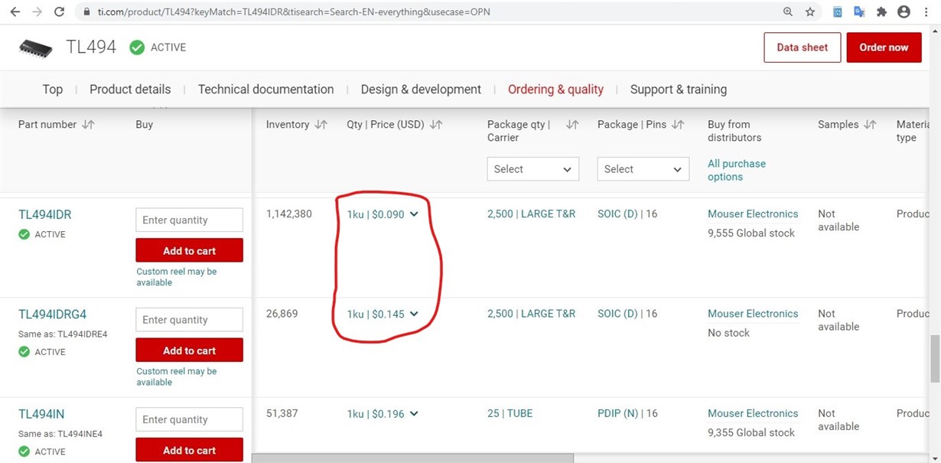Add TL494IN to cart
Image resolution: width=941 pixels, height=463 pixels.
coord(189,450)
